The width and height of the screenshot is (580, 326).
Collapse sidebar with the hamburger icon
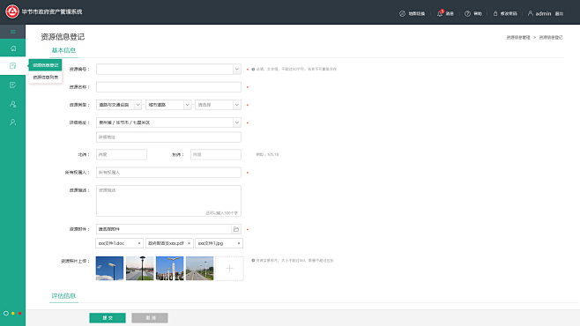coord(12,32)
